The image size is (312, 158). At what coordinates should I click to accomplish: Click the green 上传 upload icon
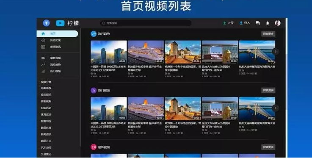224,23
